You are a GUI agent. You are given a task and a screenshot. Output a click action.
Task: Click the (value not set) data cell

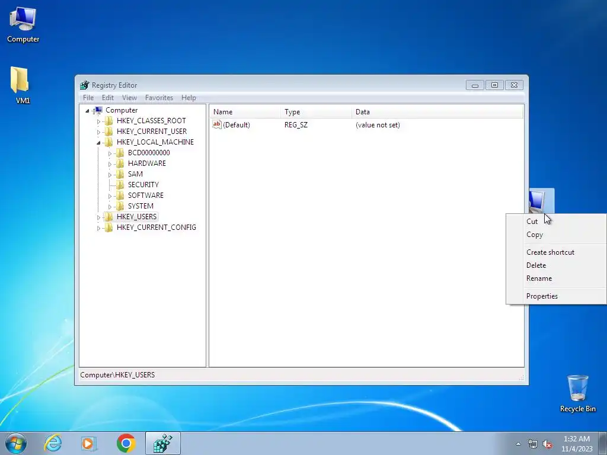378,125
